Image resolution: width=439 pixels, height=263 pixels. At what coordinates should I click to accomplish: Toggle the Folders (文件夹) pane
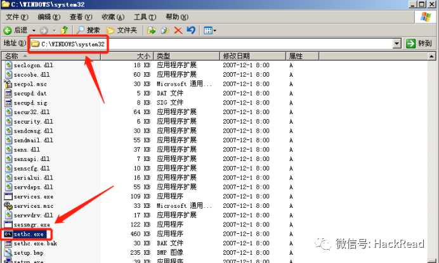pos(122,30)
